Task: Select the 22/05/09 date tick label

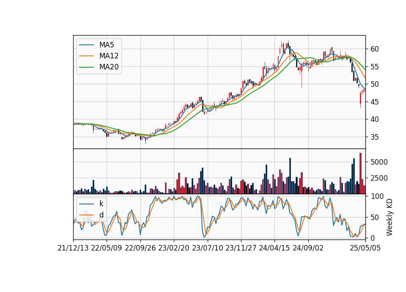Action: coord(107,248)
